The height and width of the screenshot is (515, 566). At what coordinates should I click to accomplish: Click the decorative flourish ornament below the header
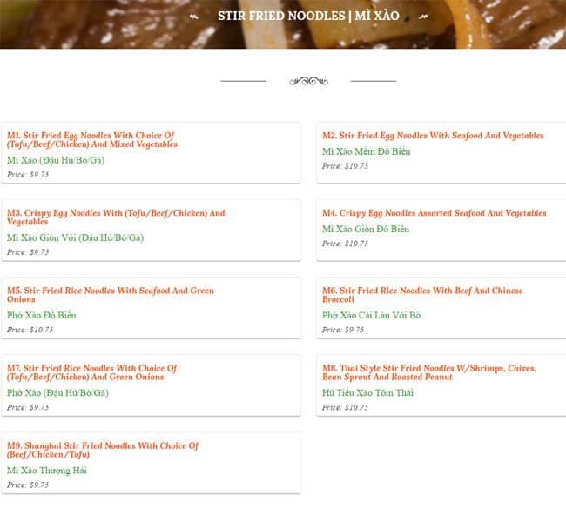pos(308,81)
